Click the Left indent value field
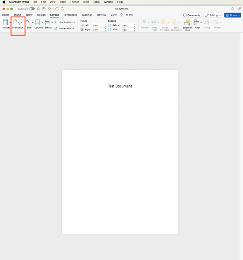Screen dimensions: 243x260 99,25
